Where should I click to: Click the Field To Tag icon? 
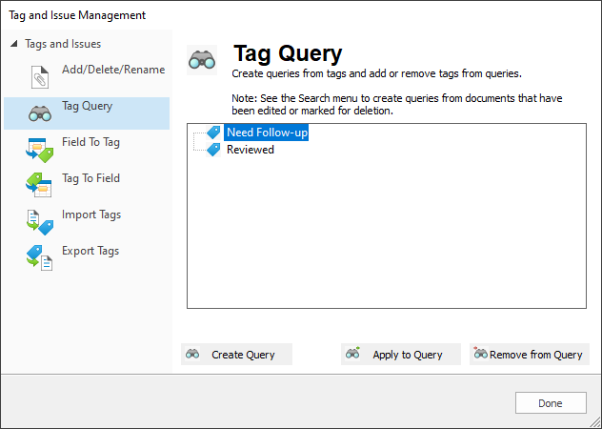(40, 150)
